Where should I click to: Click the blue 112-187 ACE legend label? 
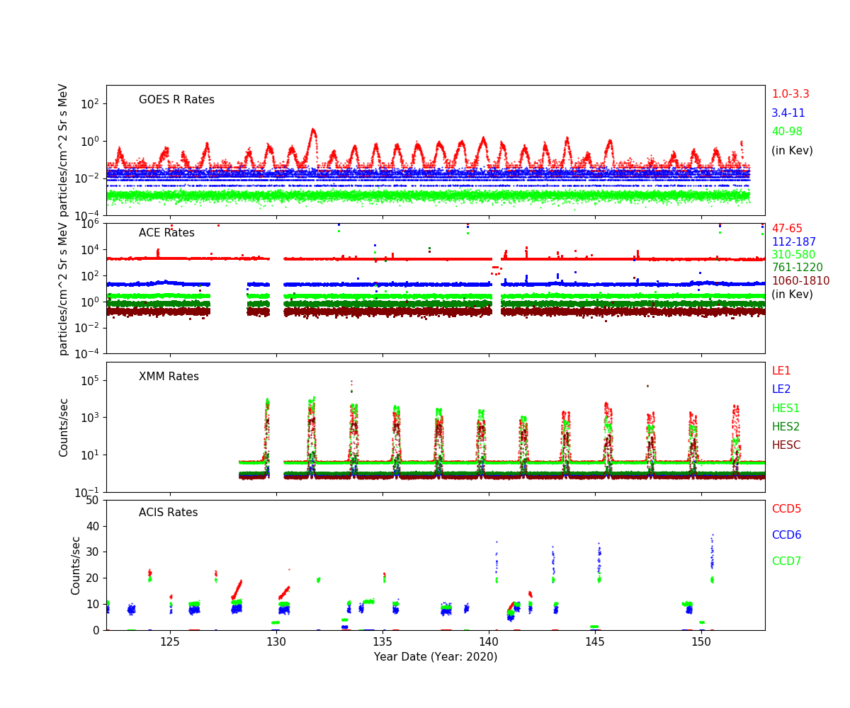coord(793,242)
